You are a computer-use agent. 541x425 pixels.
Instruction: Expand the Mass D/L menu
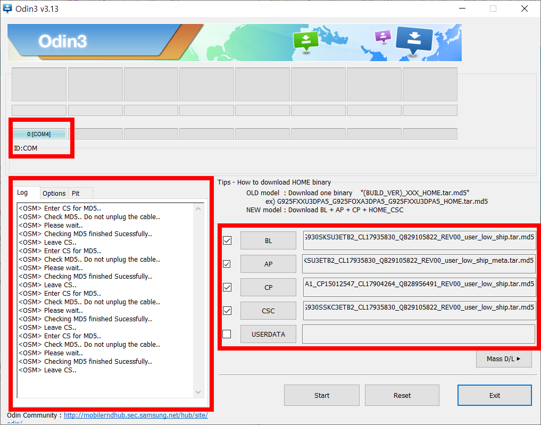(504, 359)
